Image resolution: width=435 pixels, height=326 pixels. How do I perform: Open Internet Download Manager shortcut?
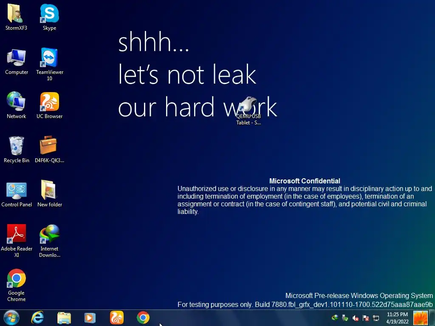click(49, 241)
